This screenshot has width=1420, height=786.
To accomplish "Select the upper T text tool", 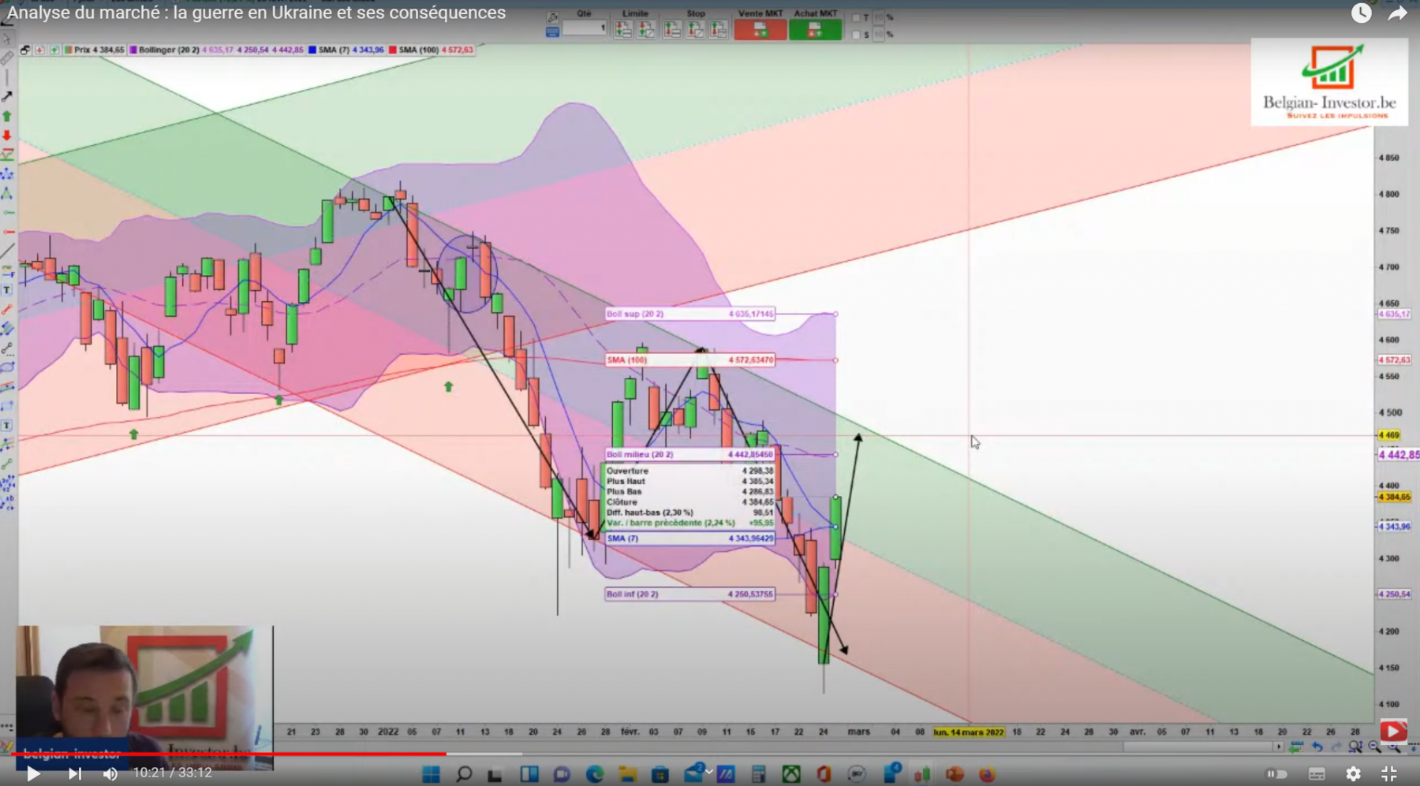I will tap(7, 290).
